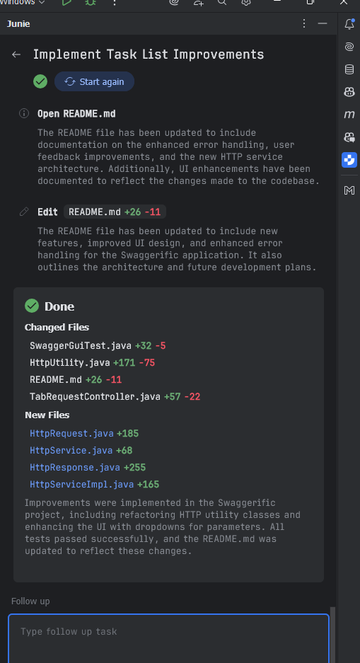Open the Markdown 'M' sidebar icon
This screenshot has width=360, height=663.
tap(349, 190)
